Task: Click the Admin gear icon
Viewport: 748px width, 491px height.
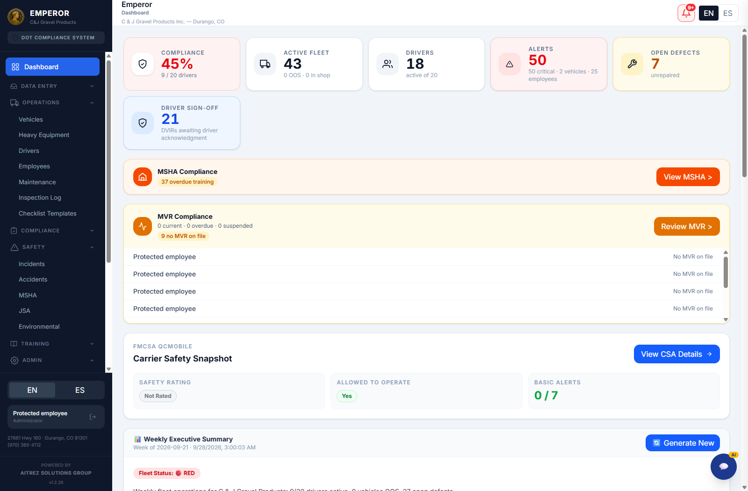Action: click(x=14, y=360)
